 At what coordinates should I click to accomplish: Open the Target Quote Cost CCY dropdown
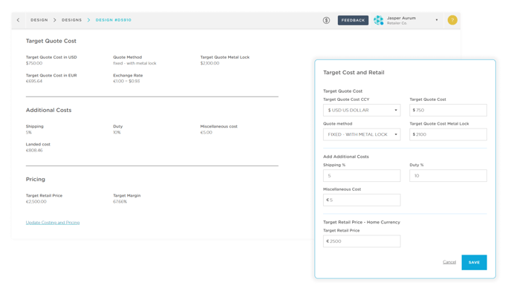tap(362, 110)
